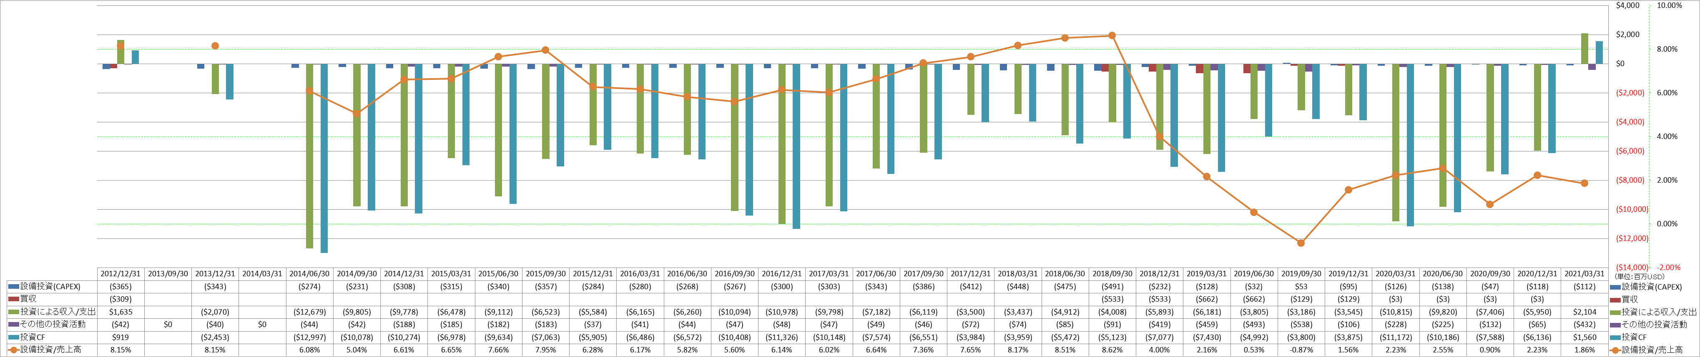Click the green 投資による収入/支出 swatch in table row header
This screenshot has width=1700, height=357.
coord(13,312)
